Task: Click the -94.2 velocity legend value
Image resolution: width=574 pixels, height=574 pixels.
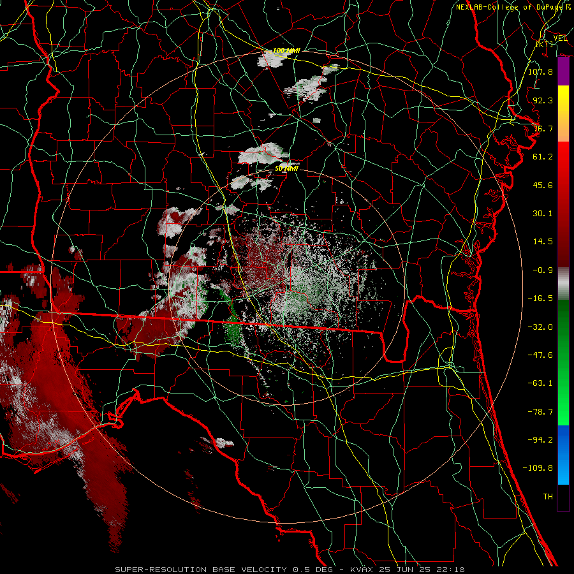Action: point(540,440)
